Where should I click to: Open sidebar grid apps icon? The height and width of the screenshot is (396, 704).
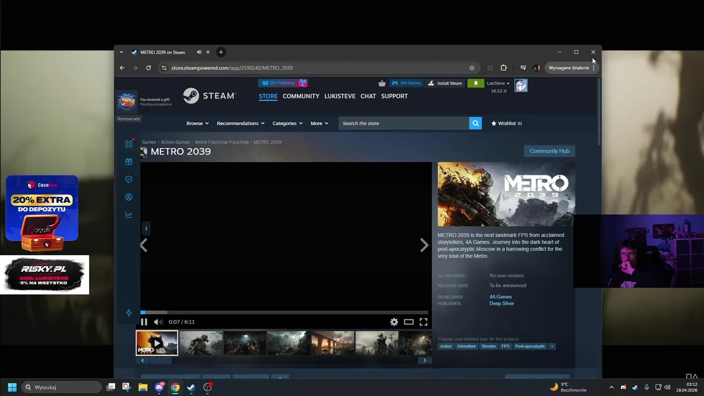coord(129,144)
